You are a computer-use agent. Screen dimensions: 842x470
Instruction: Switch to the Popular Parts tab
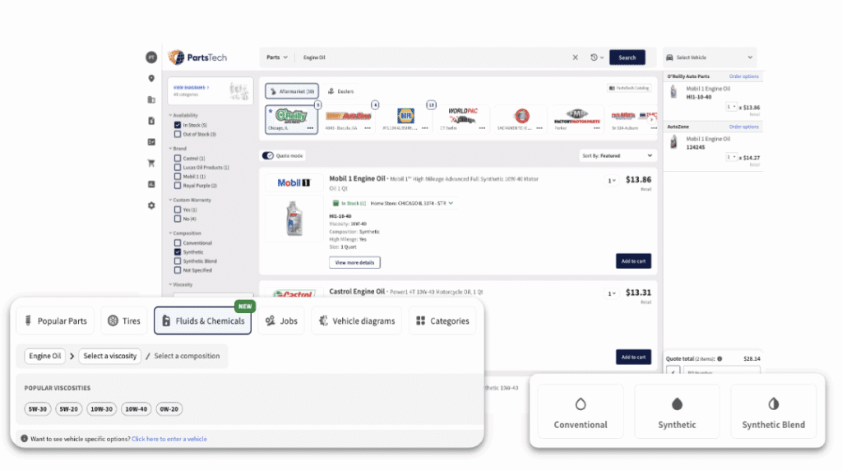click(x=55, y=320)
